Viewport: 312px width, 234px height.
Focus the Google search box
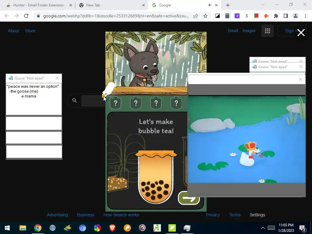click(93, 101)
